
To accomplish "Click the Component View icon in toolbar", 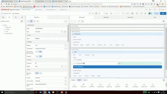I will click(132, 13).
